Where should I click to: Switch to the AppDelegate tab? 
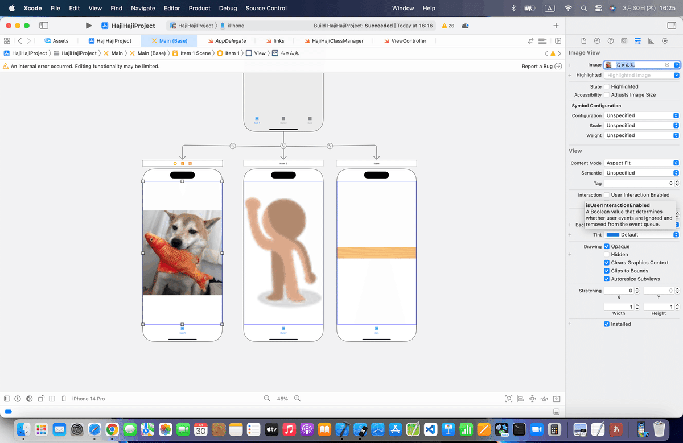(x=228, y=41)
